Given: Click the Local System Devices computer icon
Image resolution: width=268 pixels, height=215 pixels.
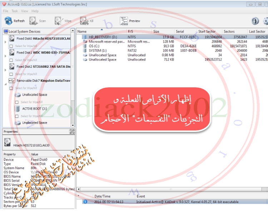Looking at the screenshot, I should point(6,31).
